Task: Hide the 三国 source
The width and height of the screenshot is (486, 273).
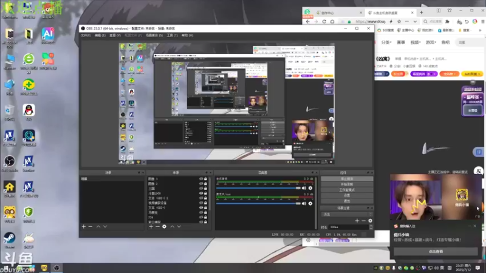Action: [201, 188]
